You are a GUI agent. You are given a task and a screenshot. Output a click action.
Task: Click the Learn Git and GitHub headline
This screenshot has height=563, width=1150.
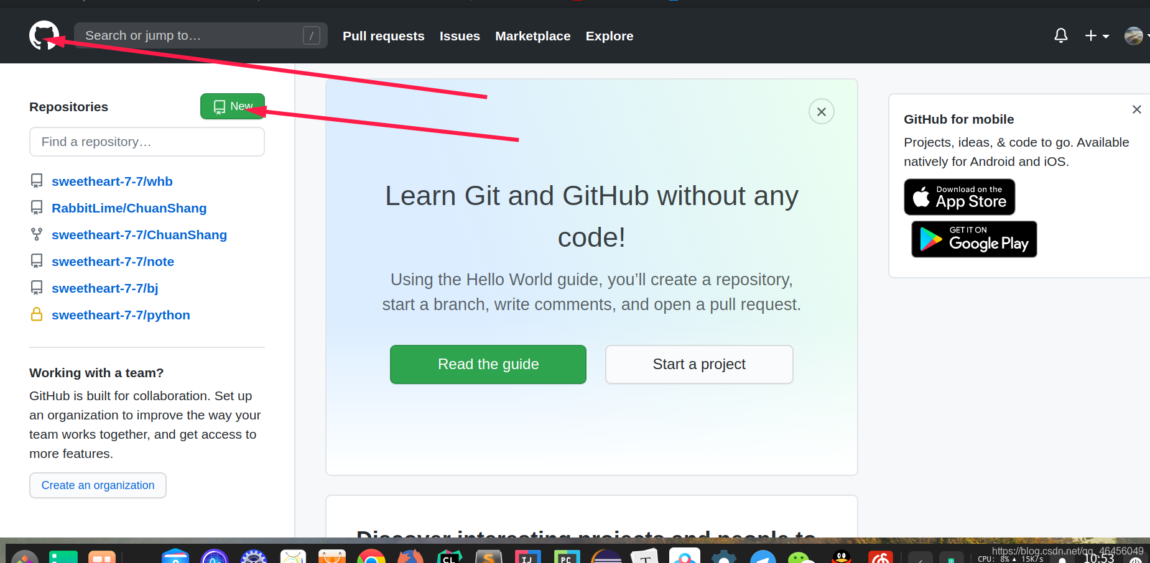(591, 216)
